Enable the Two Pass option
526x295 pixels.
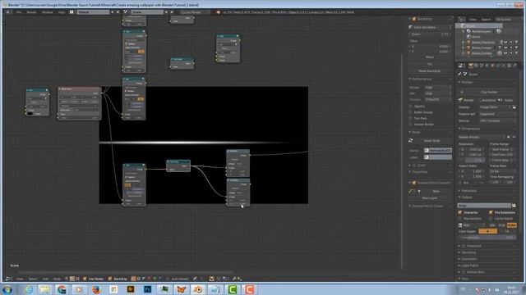point(410,118)
